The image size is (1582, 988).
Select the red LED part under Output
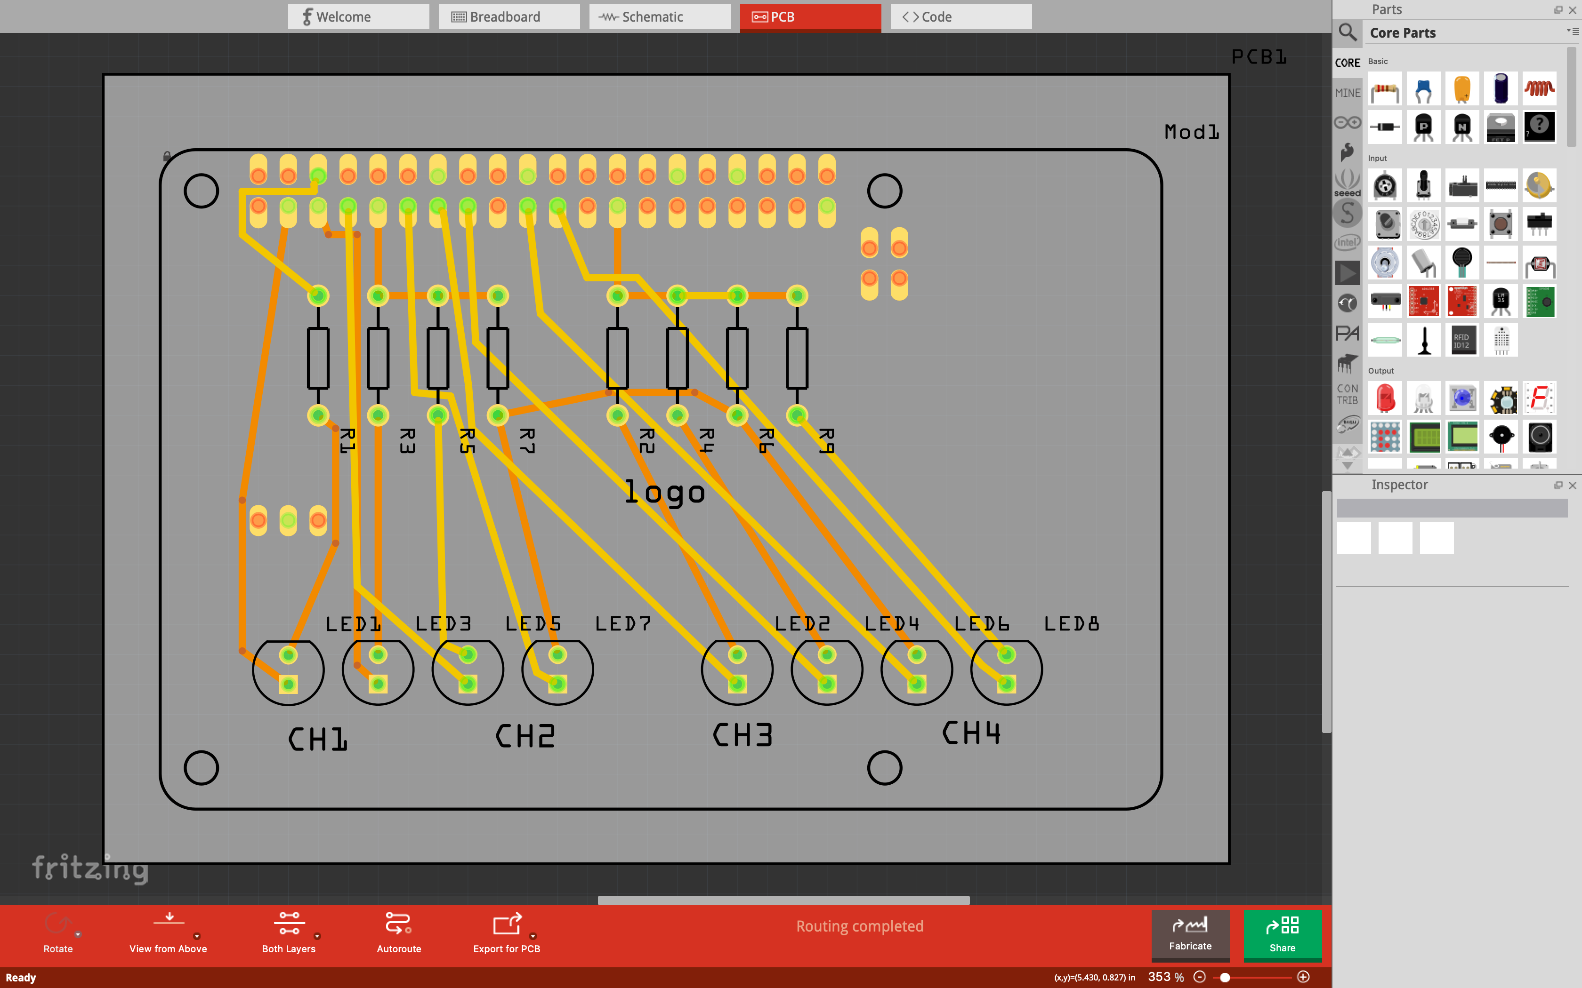pos(1385,398)
